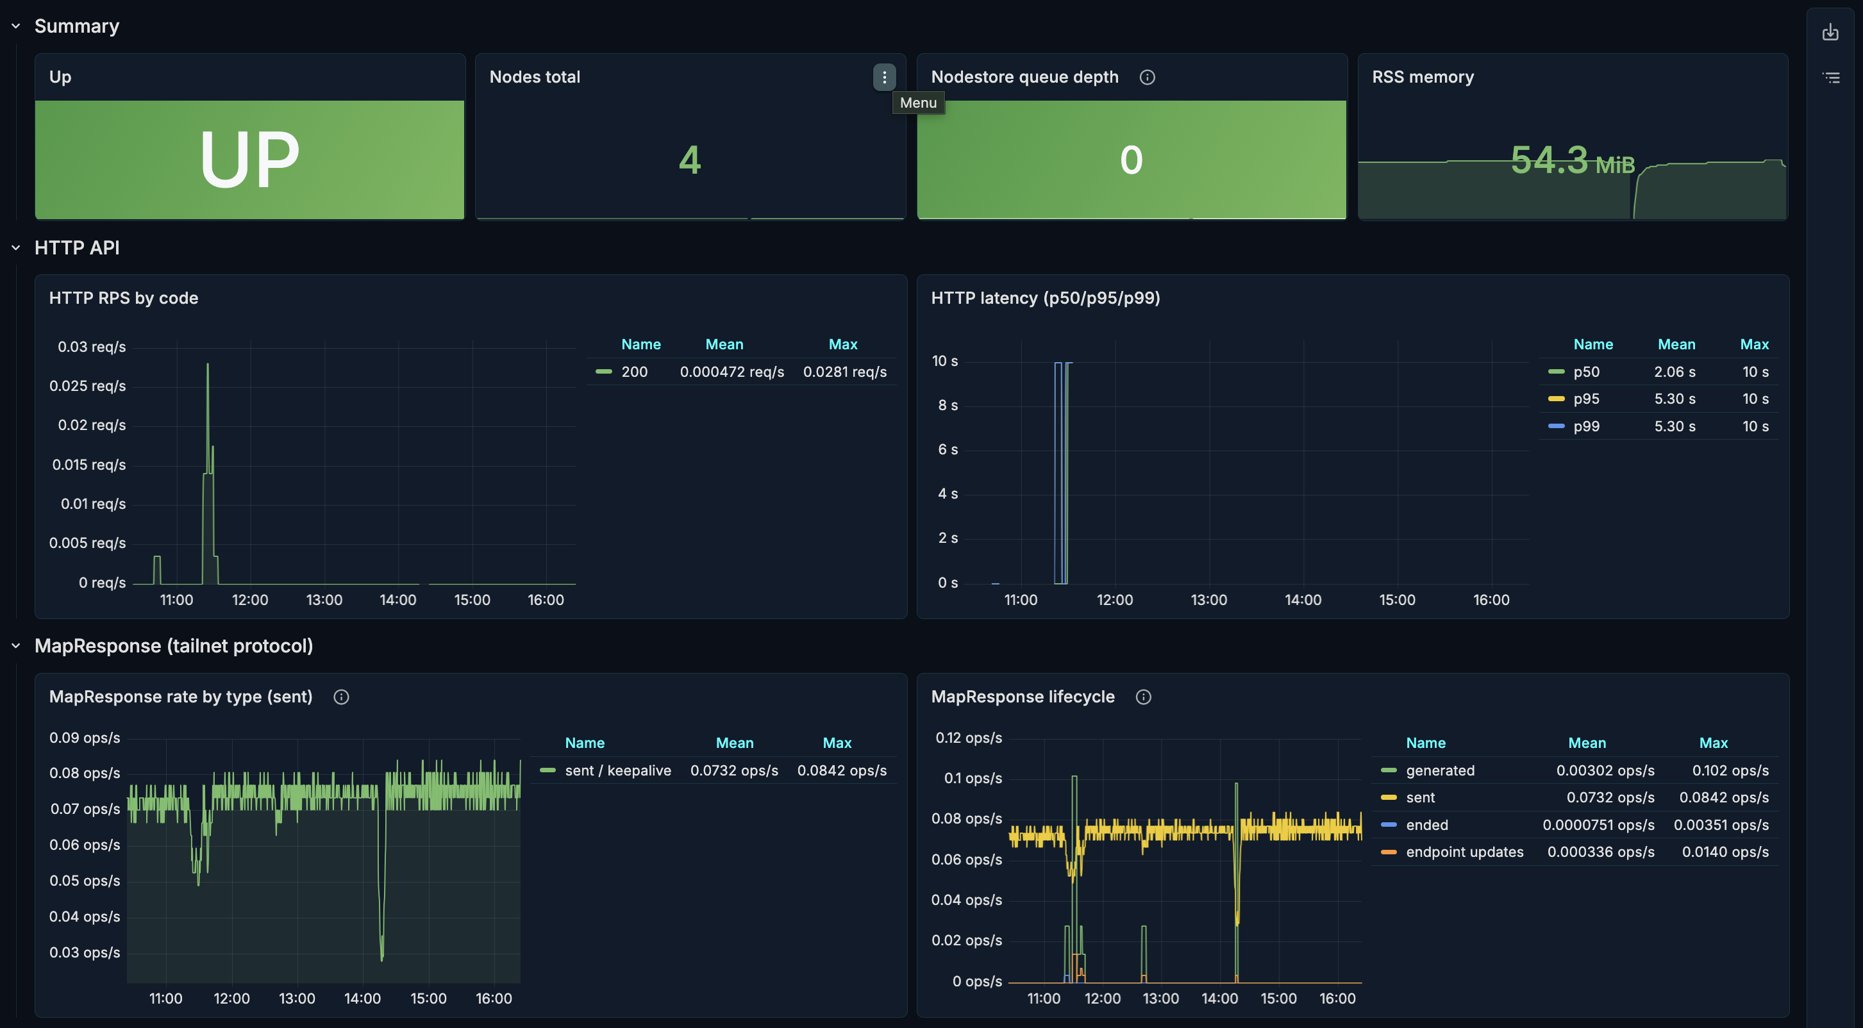Click the Nodes total panel title

(x=535, y=78)
